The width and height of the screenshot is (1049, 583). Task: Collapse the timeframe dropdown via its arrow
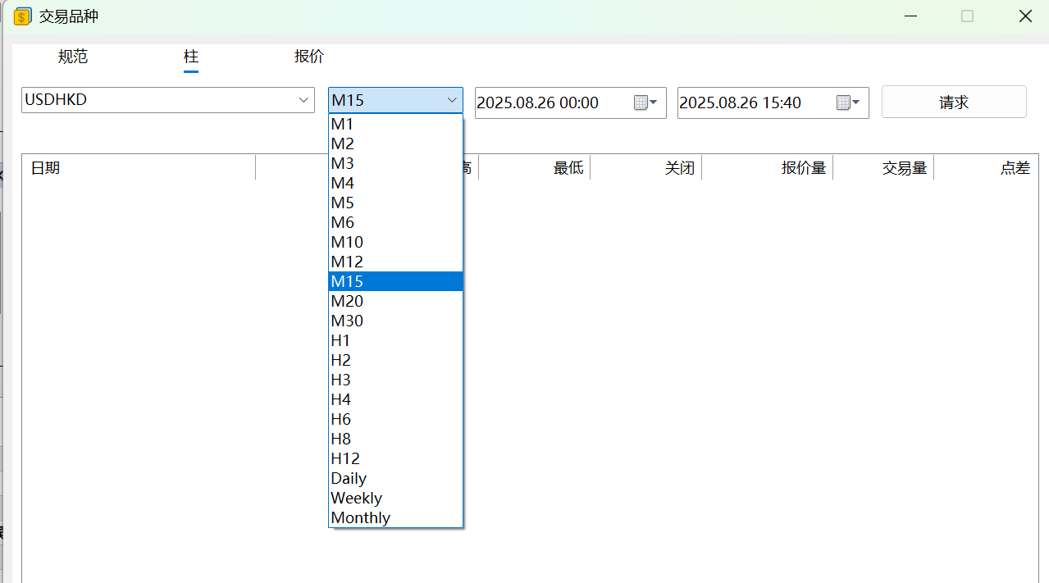tap(452, 99)
